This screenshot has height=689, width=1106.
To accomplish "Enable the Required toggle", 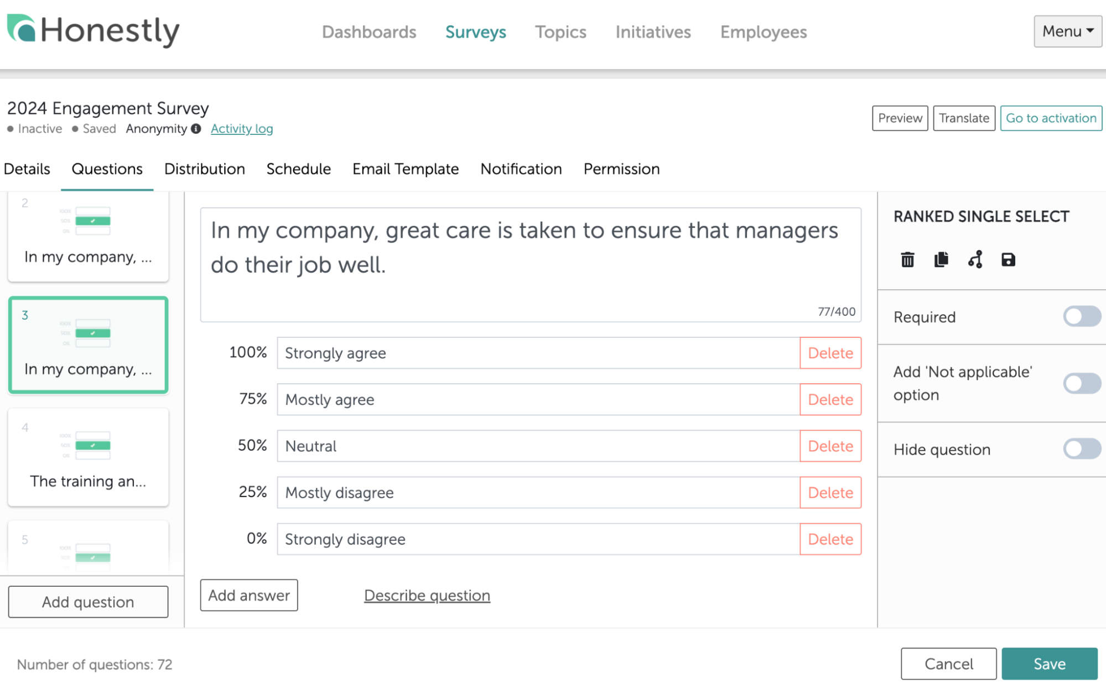I will [1082, 317].
